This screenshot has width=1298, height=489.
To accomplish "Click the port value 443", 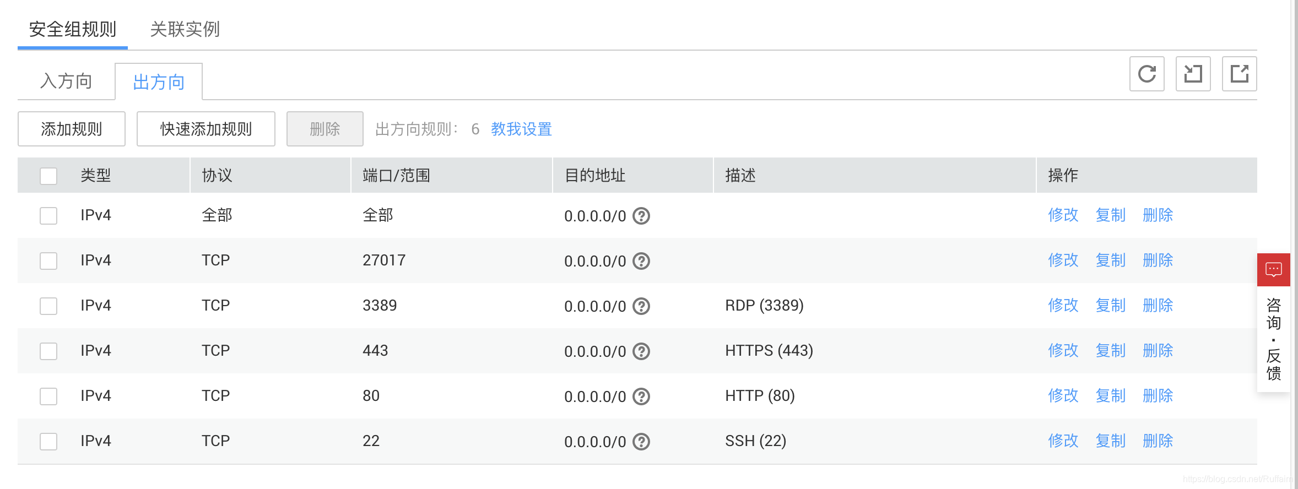I will [375, 350].
